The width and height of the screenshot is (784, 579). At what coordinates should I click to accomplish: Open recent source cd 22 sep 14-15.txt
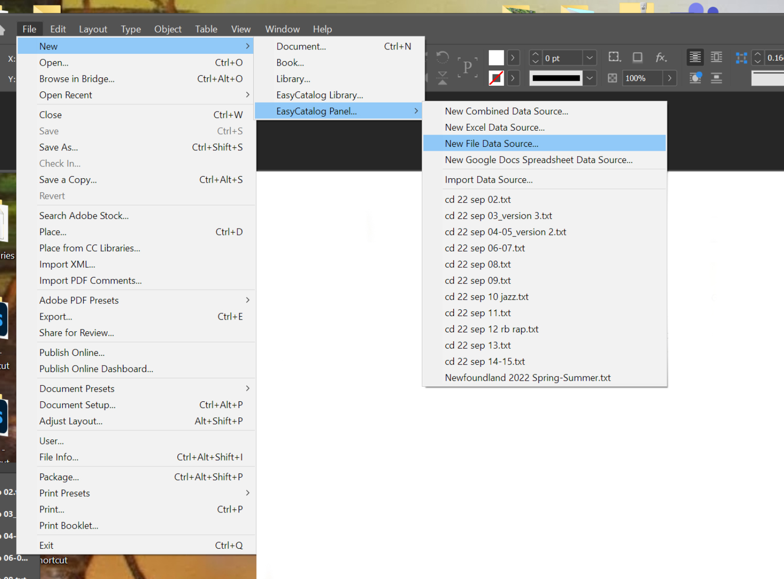pyautogui.click(x=544, y=361)
